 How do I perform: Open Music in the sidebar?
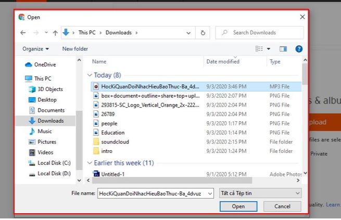pyautogui.click(x=41, y=131)
